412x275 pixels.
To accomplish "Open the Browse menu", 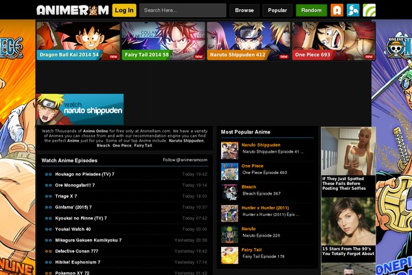I will pos(244,10).
